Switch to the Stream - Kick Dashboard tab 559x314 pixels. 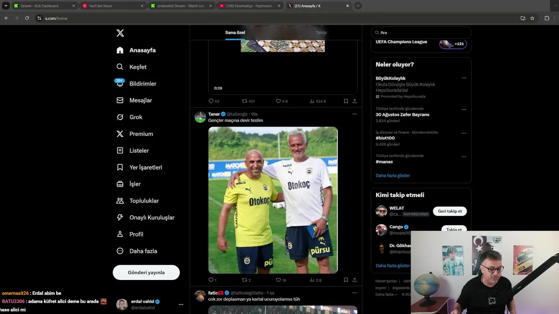pyautogui.click(x=44, y=6)
